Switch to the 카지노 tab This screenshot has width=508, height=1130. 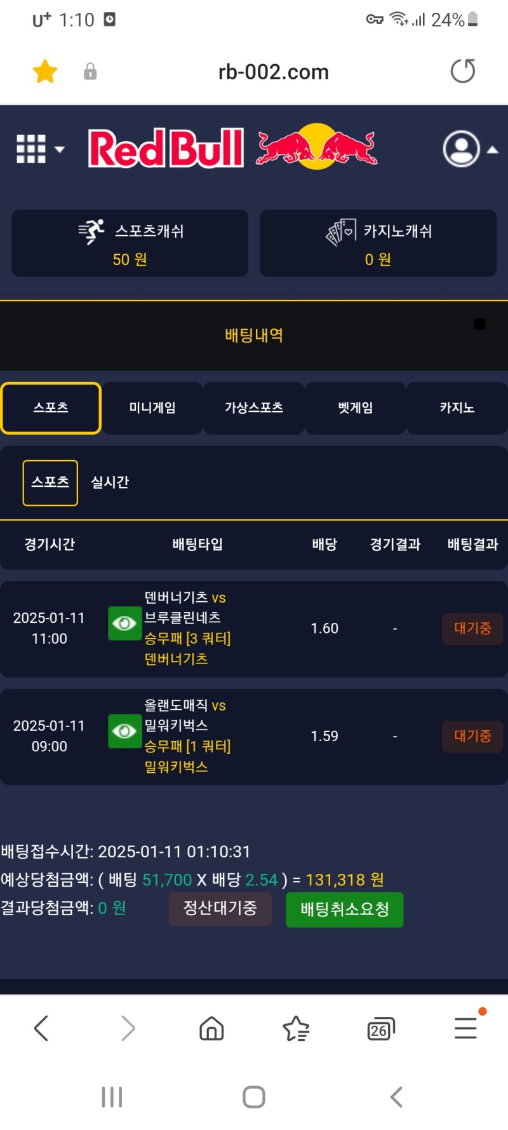pyautogui.click(x=457, y=408)
